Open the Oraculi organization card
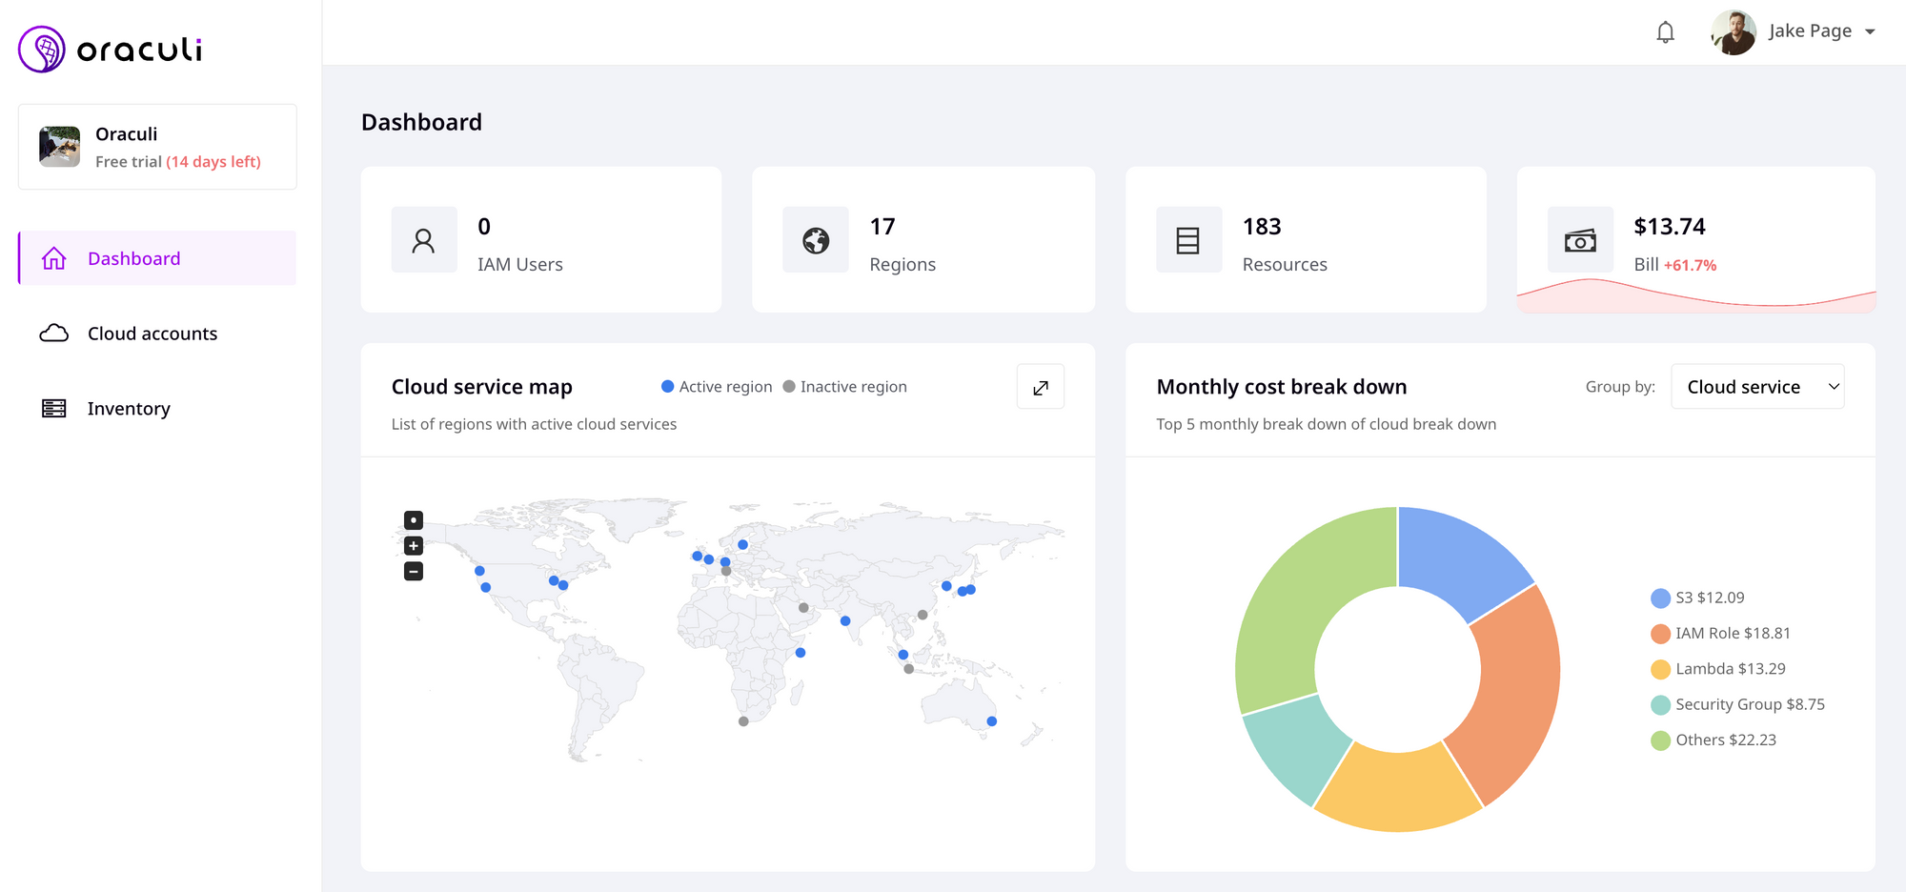Viewport: 1906px width, 892px height. (157, 147)
